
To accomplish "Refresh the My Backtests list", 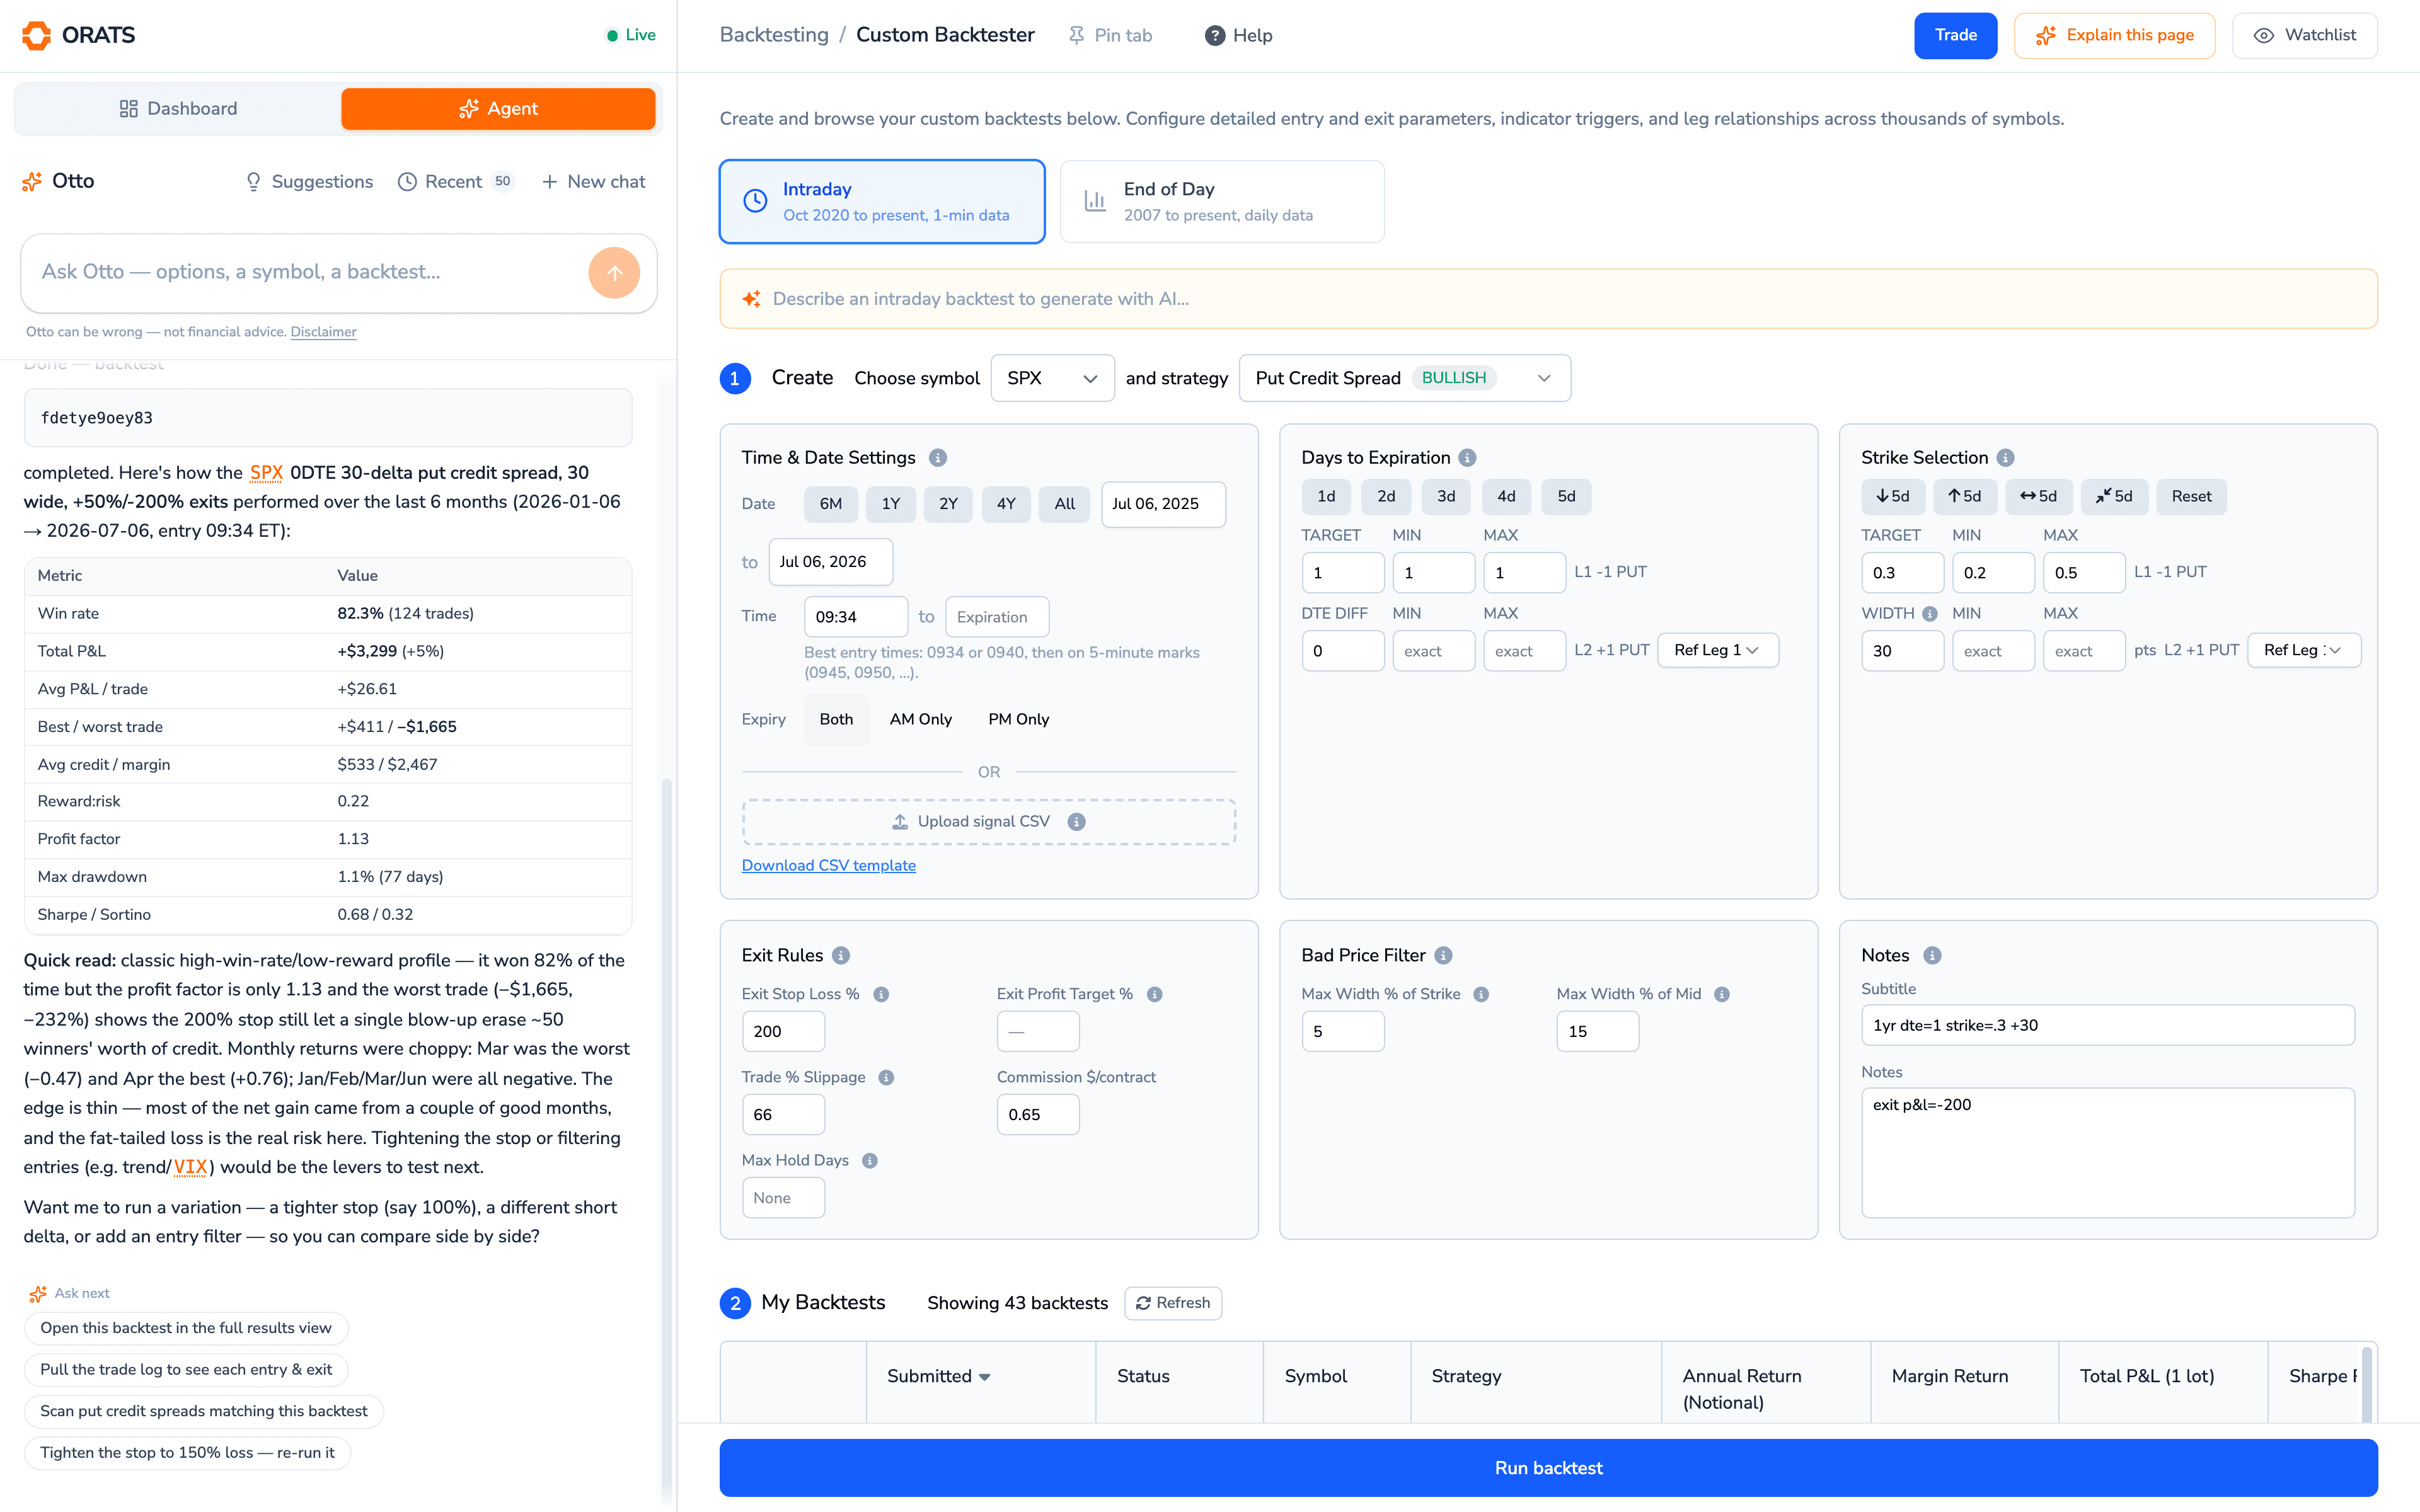I will 1173,1303.
